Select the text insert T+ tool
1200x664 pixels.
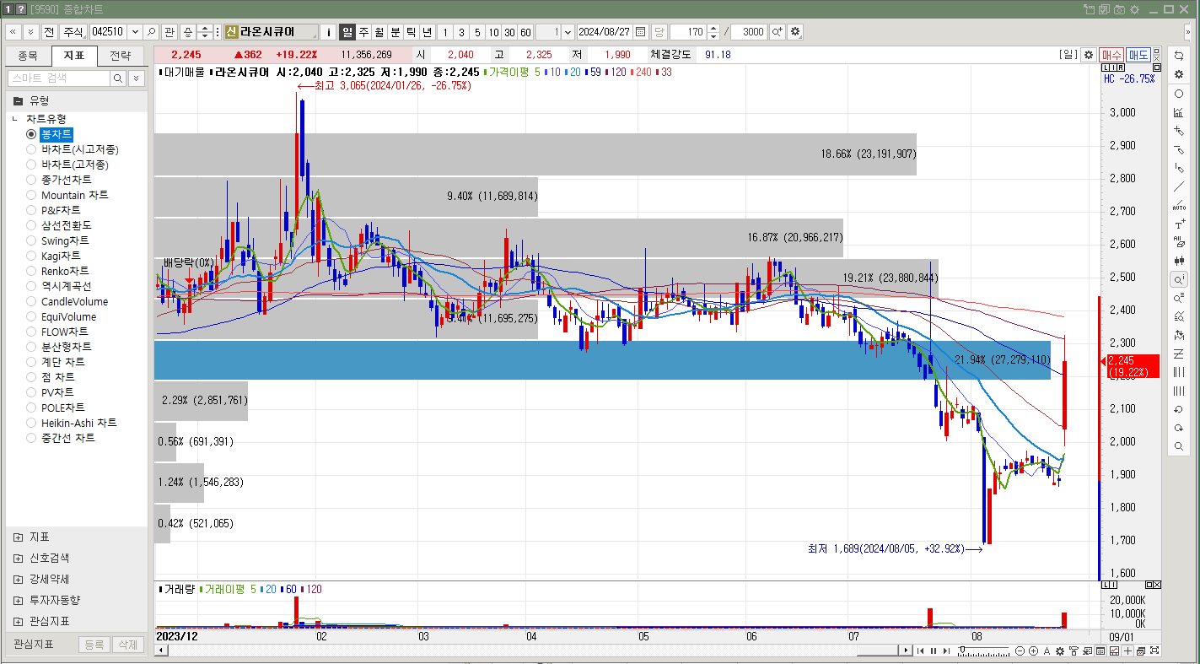click(1179, 224)
